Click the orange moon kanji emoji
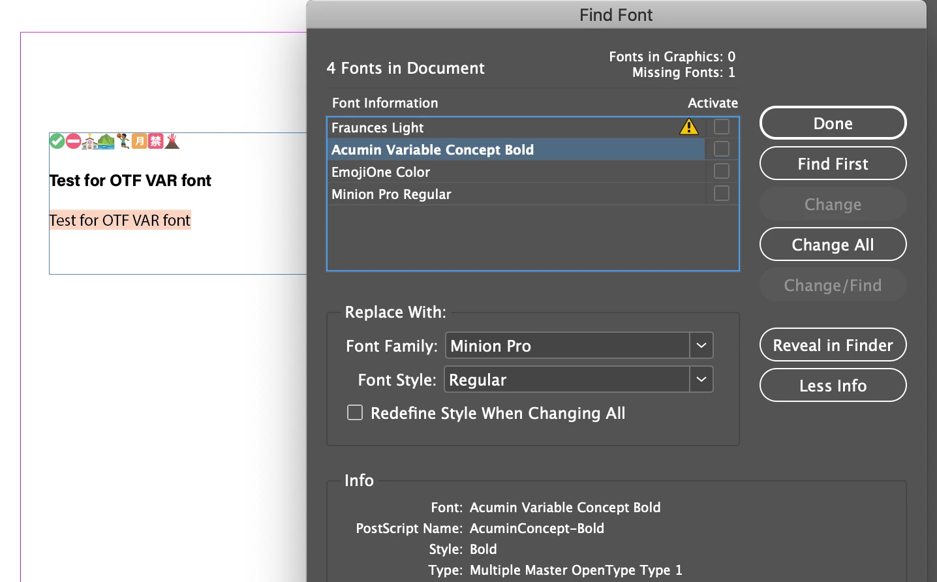The height and width of the screenshot is (582, 937). point(139,141)
